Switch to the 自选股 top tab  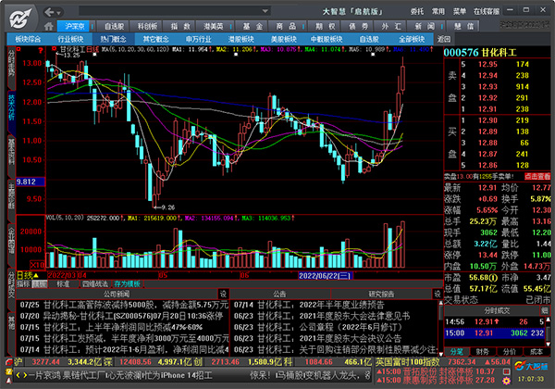pos(114,26)
